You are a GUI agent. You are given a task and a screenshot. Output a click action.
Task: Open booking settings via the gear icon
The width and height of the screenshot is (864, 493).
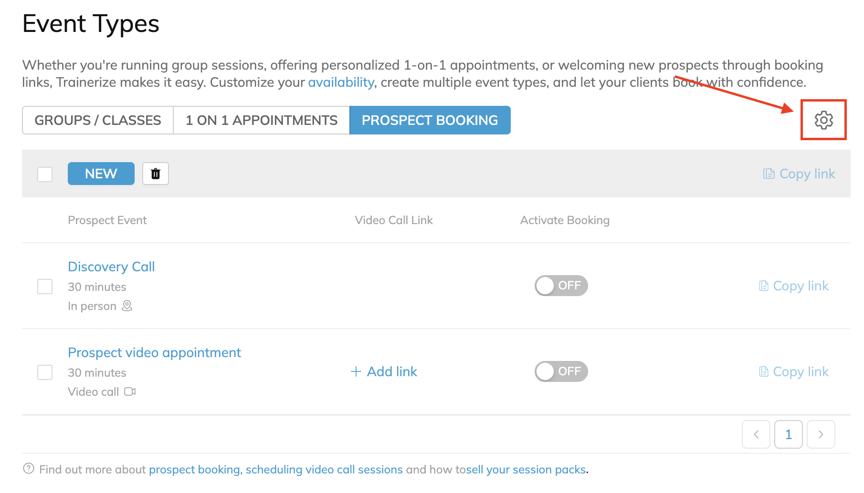(823, 120)
